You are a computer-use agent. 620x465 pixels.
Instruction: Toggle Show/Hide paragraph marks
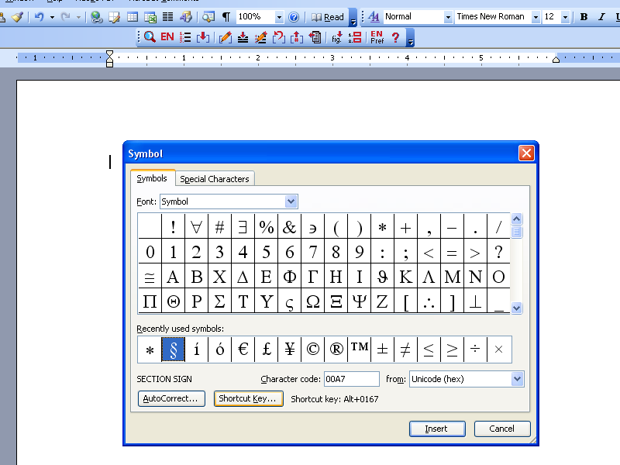tap(226, 17)
